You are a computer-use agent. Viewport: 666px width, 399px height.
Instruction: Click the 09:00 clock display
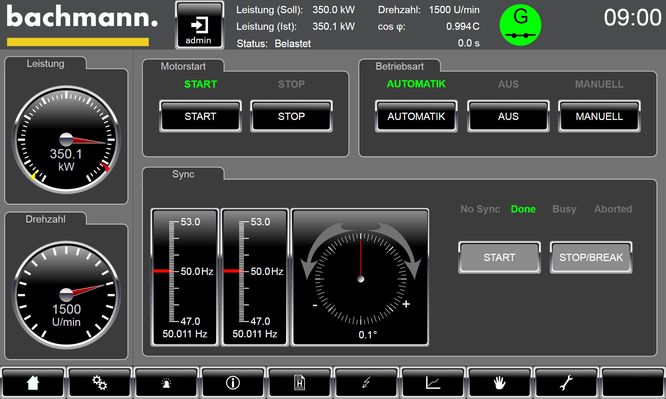click(x=633, y=17)
